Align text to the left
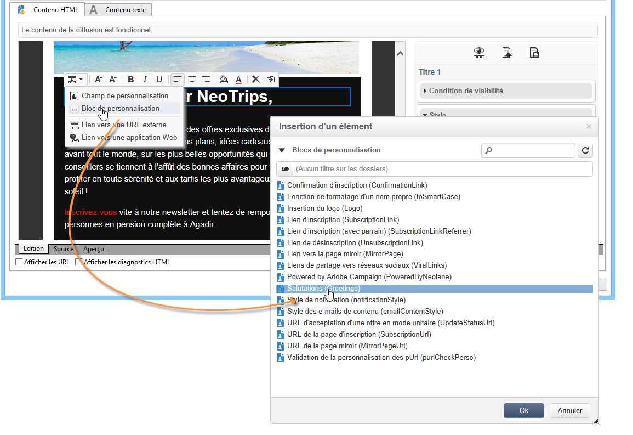633x435 pixels. (177, 80)
